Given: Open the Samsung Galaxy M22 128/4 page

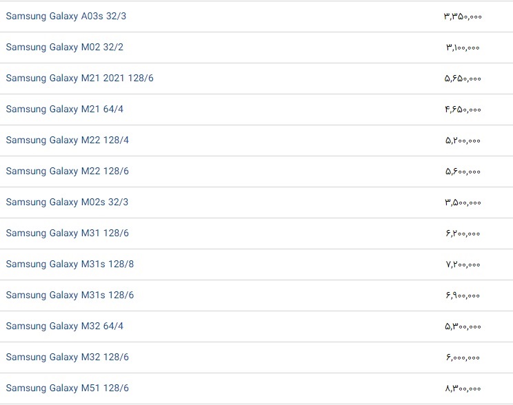Looking at the screenshot, I should click(67, 141).
